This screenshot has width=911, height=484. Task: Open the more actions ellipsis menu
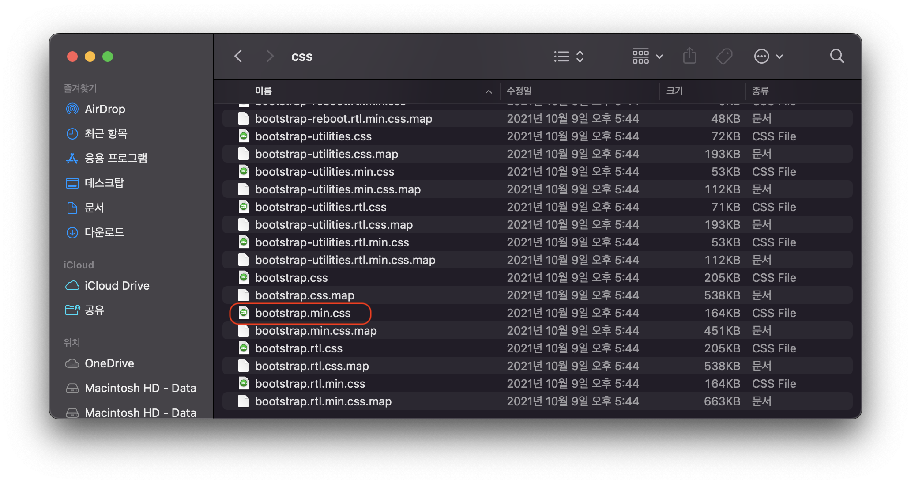click(x=768, y=57)
